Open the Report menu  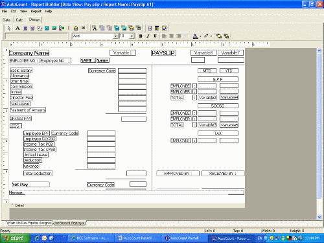pos(36,11)
